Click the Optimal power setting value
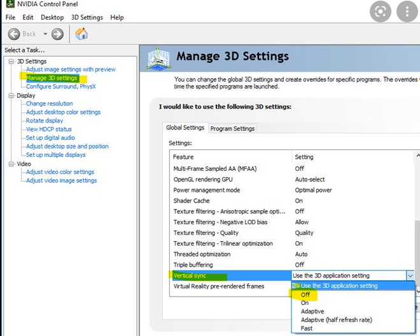This screenshot has width=420, height=336. (x=313, y=190)
